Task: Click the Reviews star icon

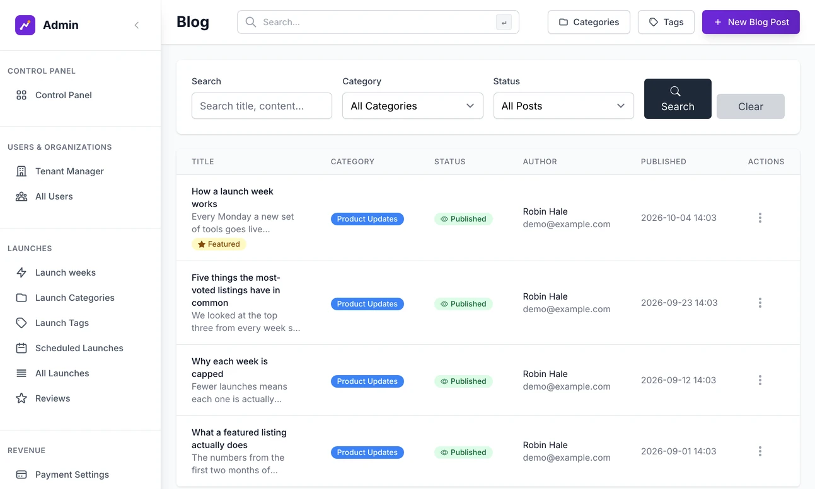Action: point(21,398)
